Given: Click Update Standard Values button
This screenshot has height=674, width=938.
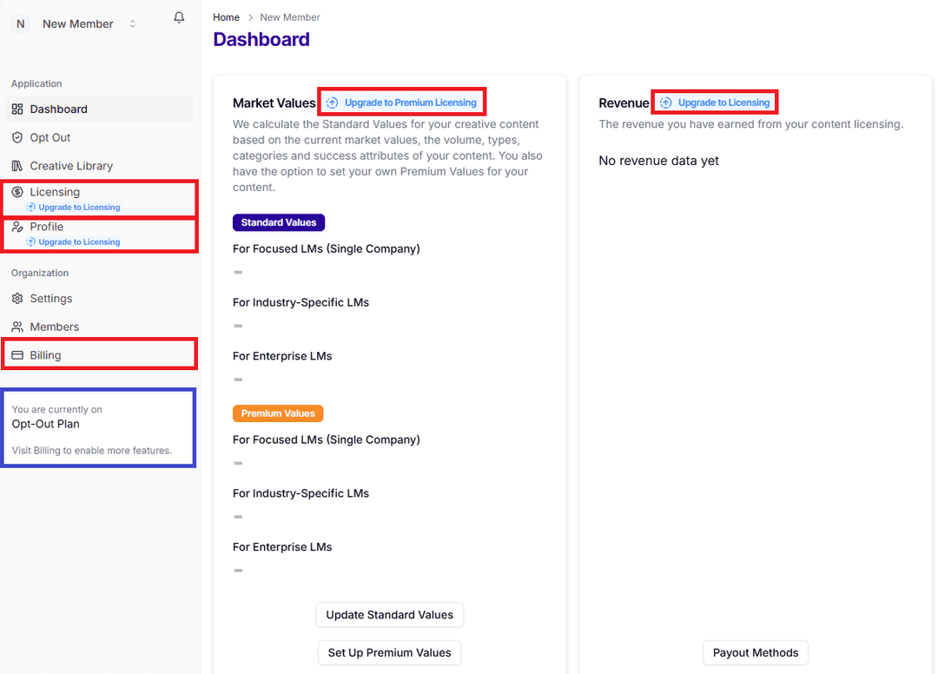Looking at the screenshot, I should pos(389,615).
